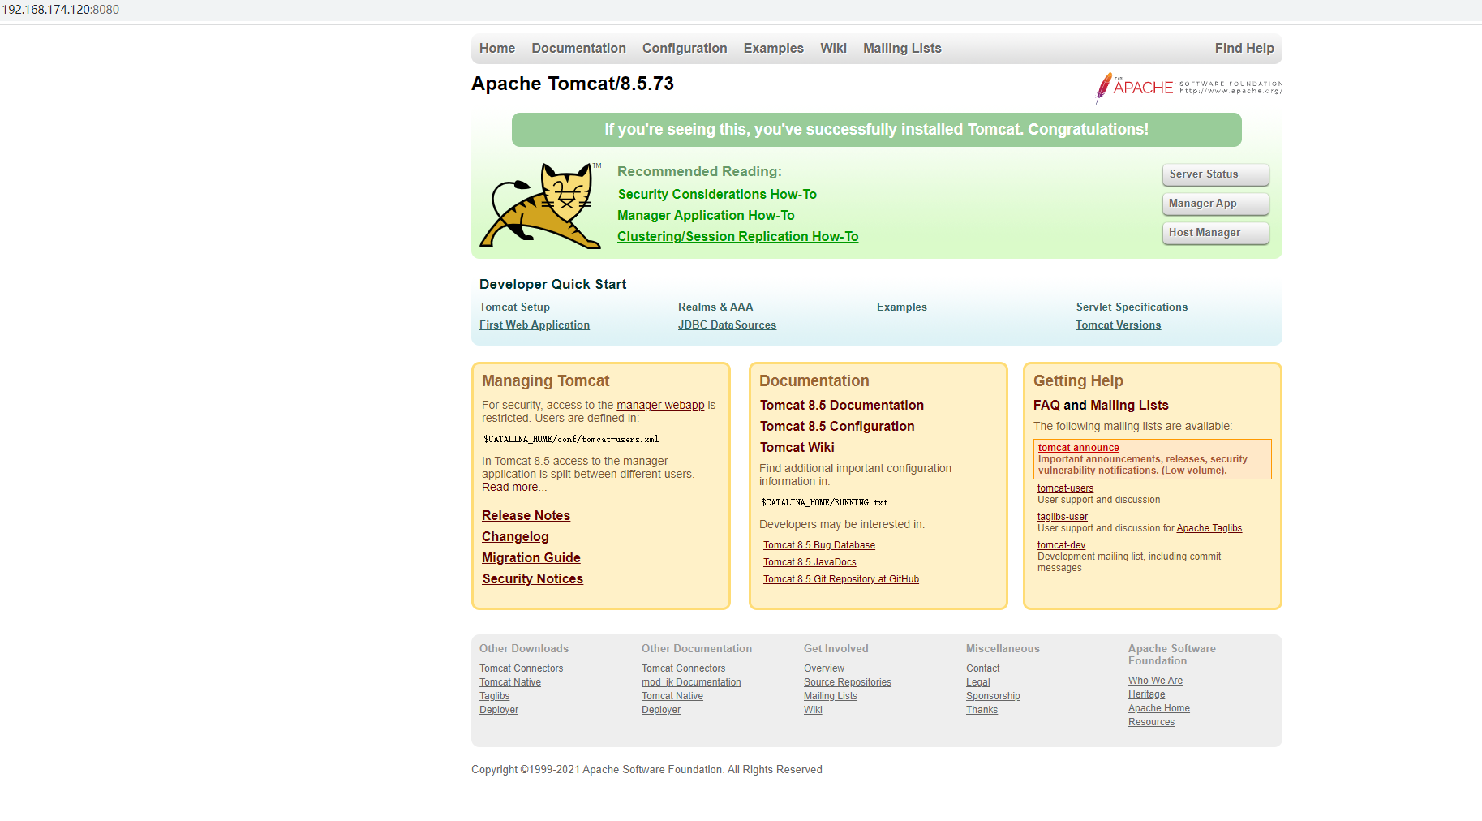Click Find Help in the navigation bar

(x=1244, y=49)
